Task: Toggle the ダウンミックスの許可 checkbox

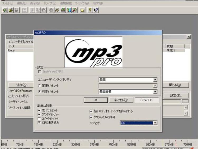Action: coord(91,117)
